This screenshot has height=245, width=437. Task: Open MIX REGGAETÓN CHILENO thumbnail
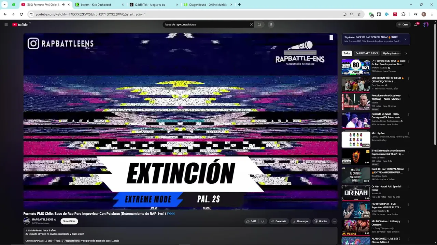pos(356,84)
